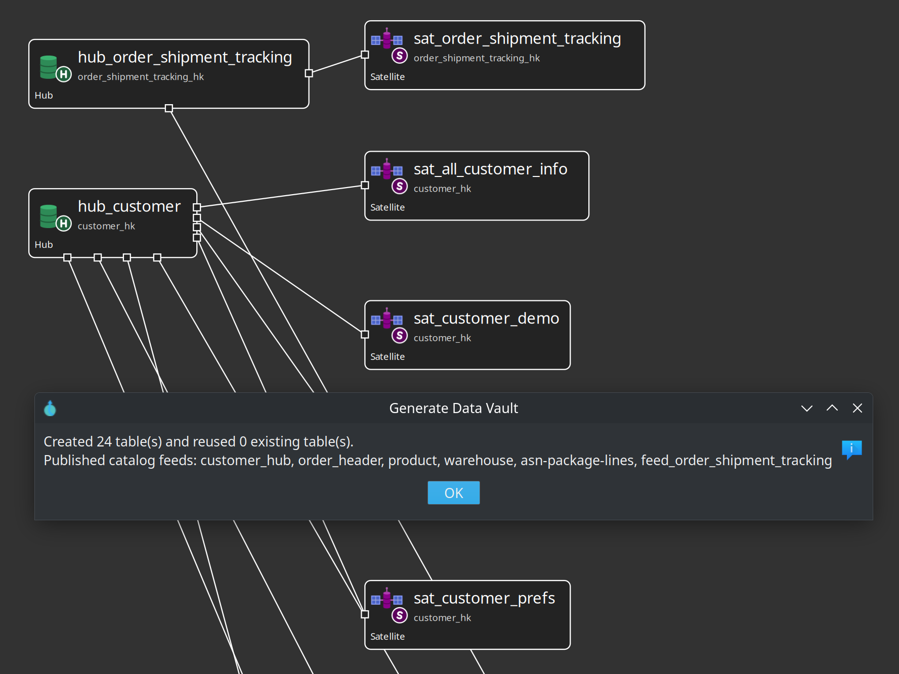Click the sat_customer_demo satellite icon
The image size is (899, 674).
click(x=389, y=325)
